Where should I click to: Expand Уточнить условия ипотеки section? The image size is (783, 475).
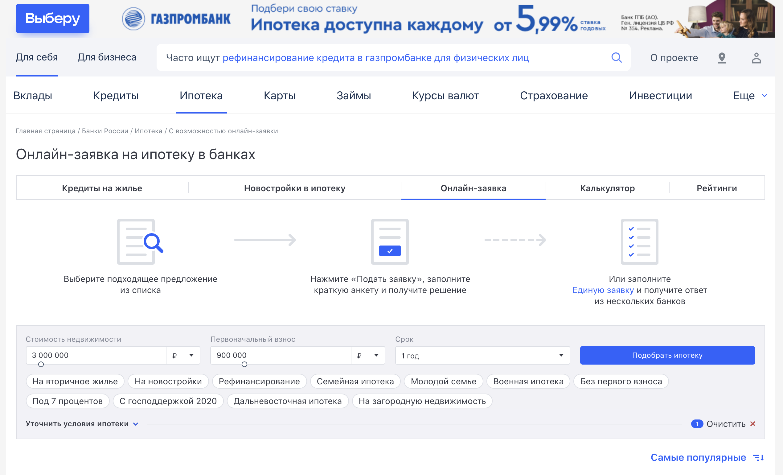(x=82, y=424)
